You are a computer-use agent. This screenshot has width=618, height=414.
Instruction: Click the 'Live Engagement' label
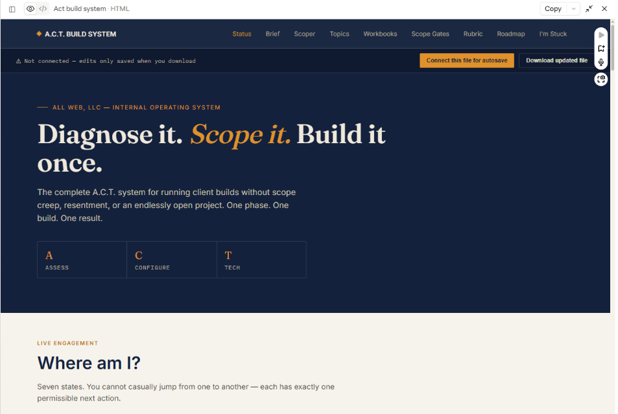tap(67, 343)
